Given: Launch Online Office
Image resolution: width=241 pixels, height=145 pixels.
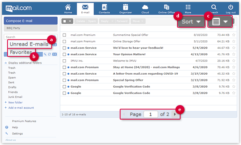Looking at the screenshot, I should (166, 9).
